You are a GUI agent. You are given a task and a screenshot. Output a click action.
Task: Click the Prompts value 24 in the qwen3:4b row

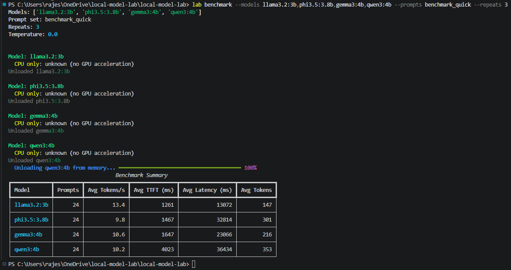pyautogui.click(x=76, y=249)
